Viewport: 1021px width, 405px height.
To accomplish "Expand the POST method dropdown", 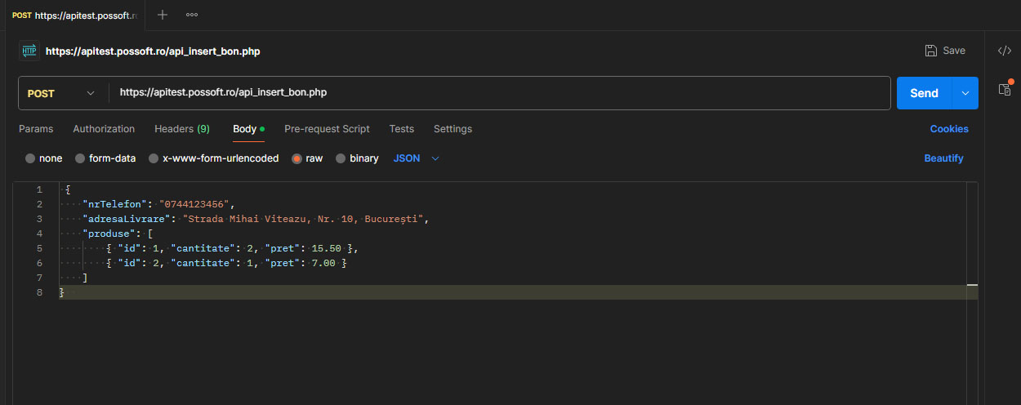I will pos(62,93).
